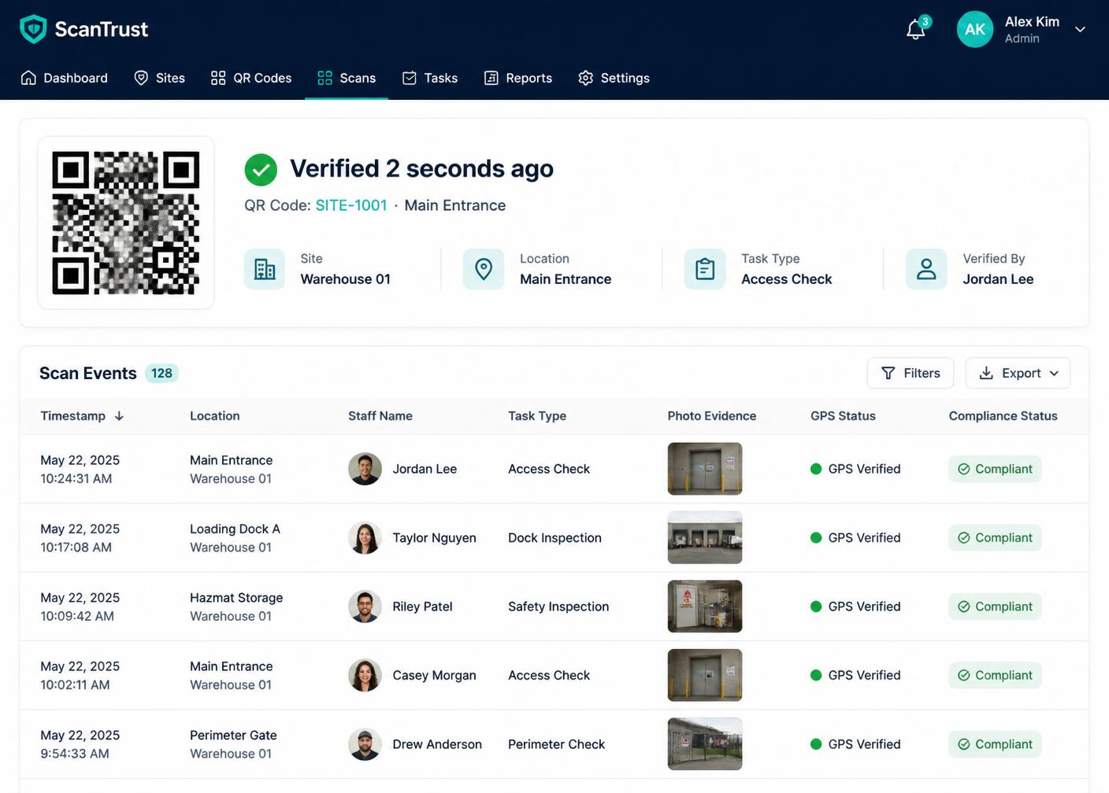Click the green verified checkmark icon

(x=261, y=169)
